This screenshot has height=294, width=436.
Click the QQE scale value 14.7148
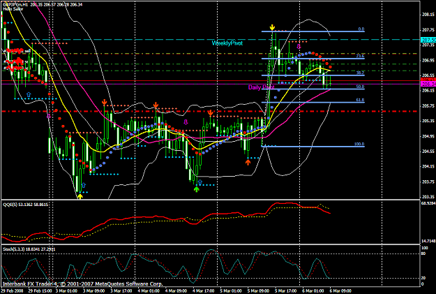428,241
